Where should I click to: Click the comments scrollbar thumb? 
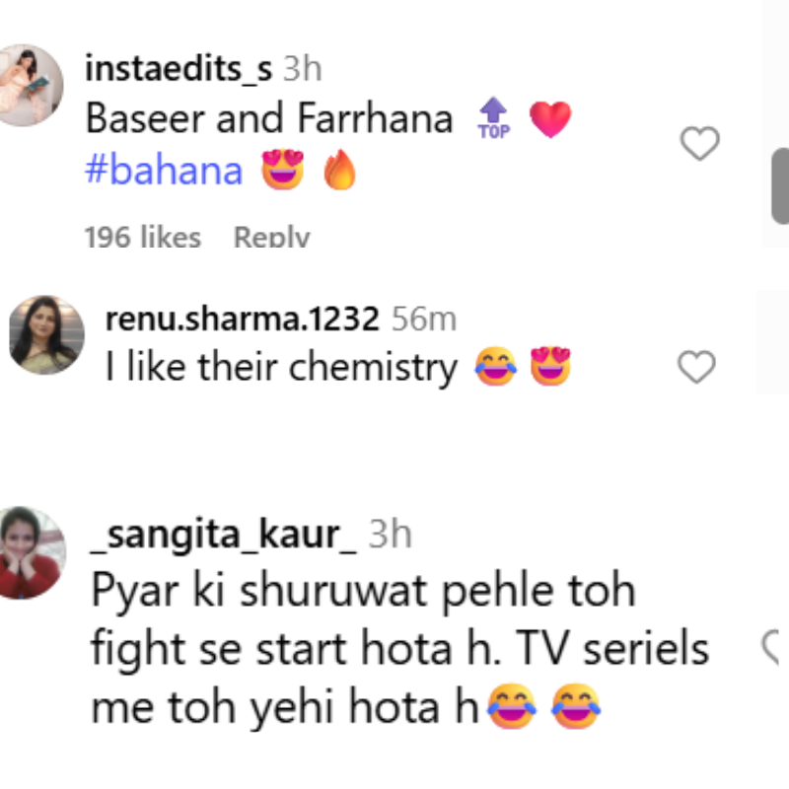point(779,185)
